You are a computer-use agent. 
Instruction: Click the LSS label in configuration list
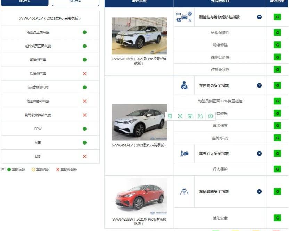click(38, 156)
